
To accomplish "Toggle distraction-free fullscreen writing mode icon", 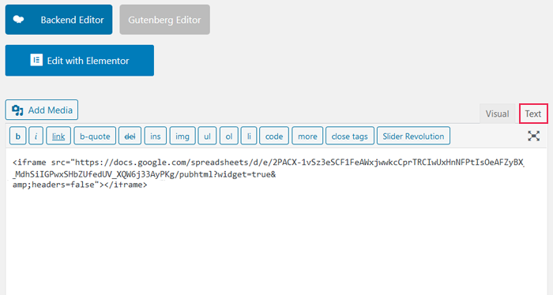I will [533, 136].
